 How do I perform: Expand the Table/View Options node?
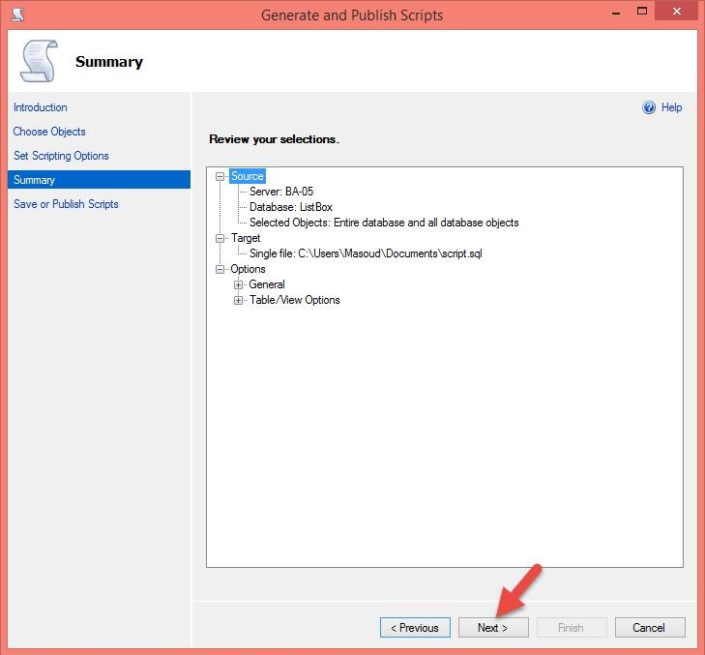tap(238, 301)
